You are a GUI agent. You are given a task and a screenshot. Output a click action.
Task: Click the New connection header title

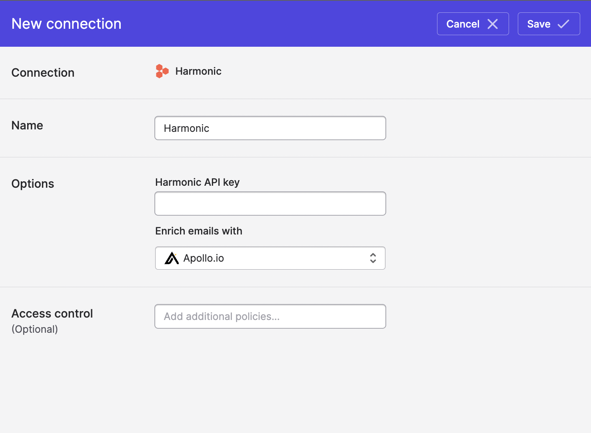pos(66,24)
